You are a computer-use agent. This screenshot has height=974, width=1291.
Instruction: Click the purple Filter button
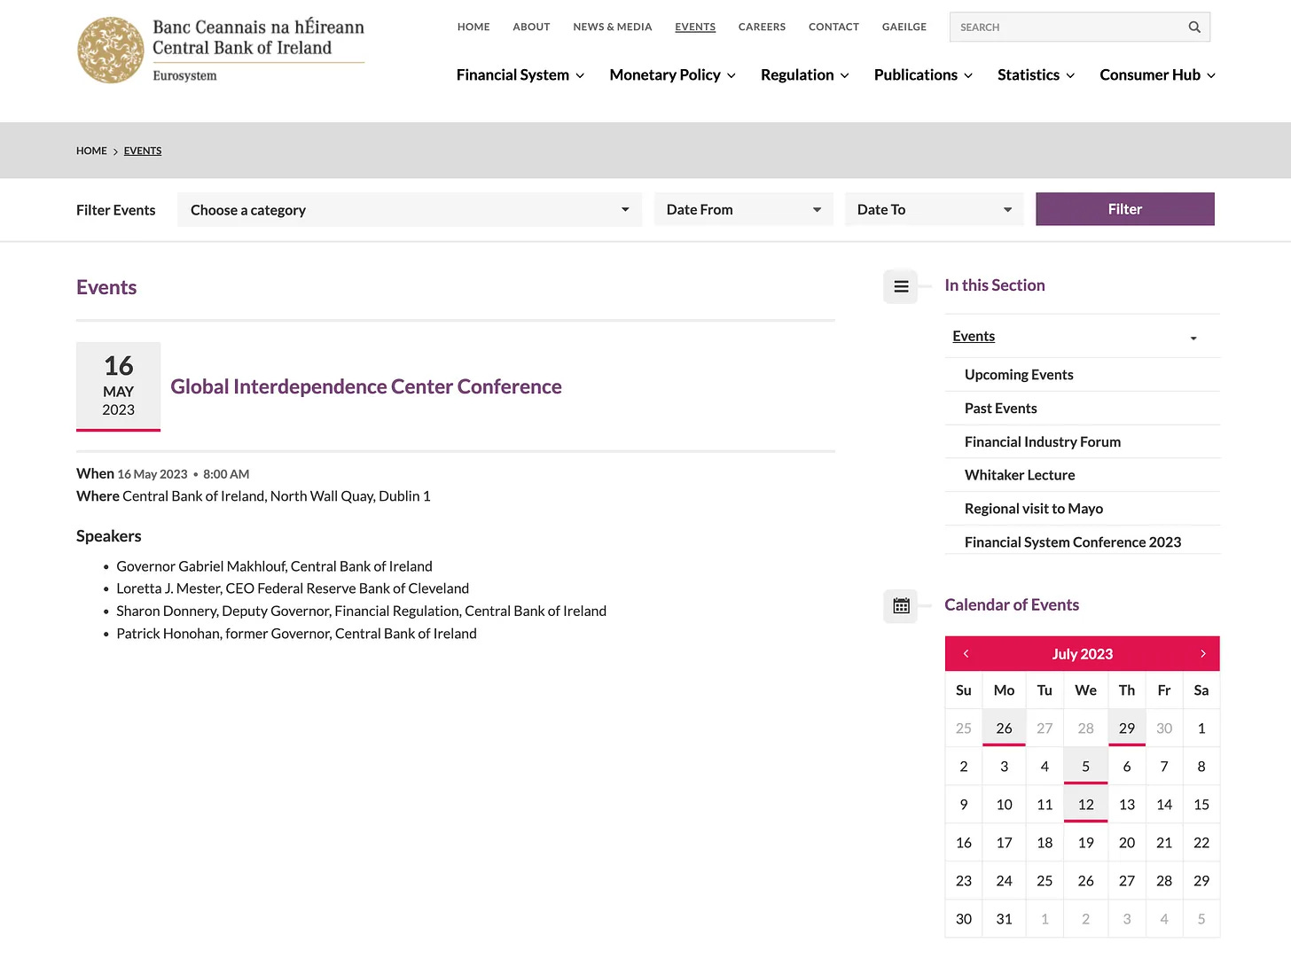click(x=1125, y=209)
